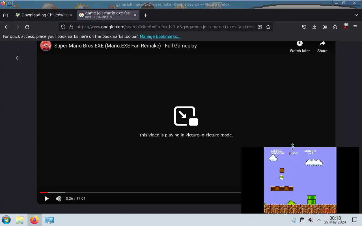Close the Downloading Chilledwindows tab

[x=71, y=15]
